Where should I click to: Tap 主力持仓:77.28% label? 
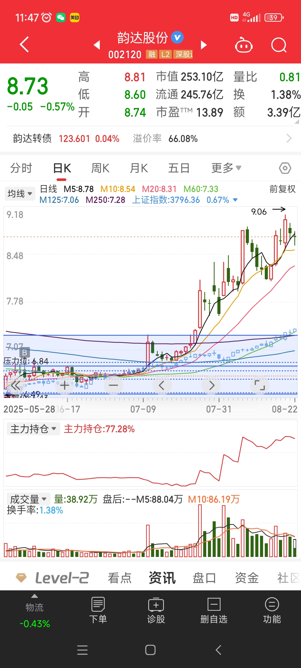[x=99, y=429]
